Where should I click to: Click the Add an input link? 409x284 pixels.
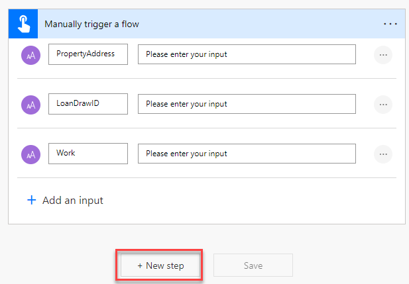pos(65,201)
